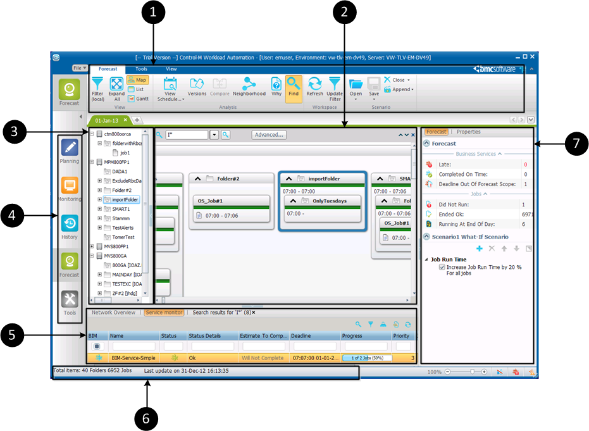Viewport: 589px width, 431px height.
Task: Open the History domain from the sidebar
Action: (x=70, y=223)
